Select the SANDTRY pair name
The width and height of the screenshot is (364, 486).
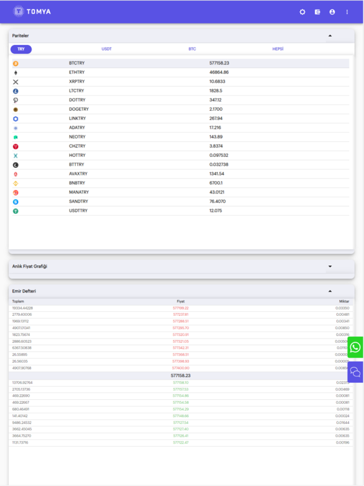click(x=78, y=201)
